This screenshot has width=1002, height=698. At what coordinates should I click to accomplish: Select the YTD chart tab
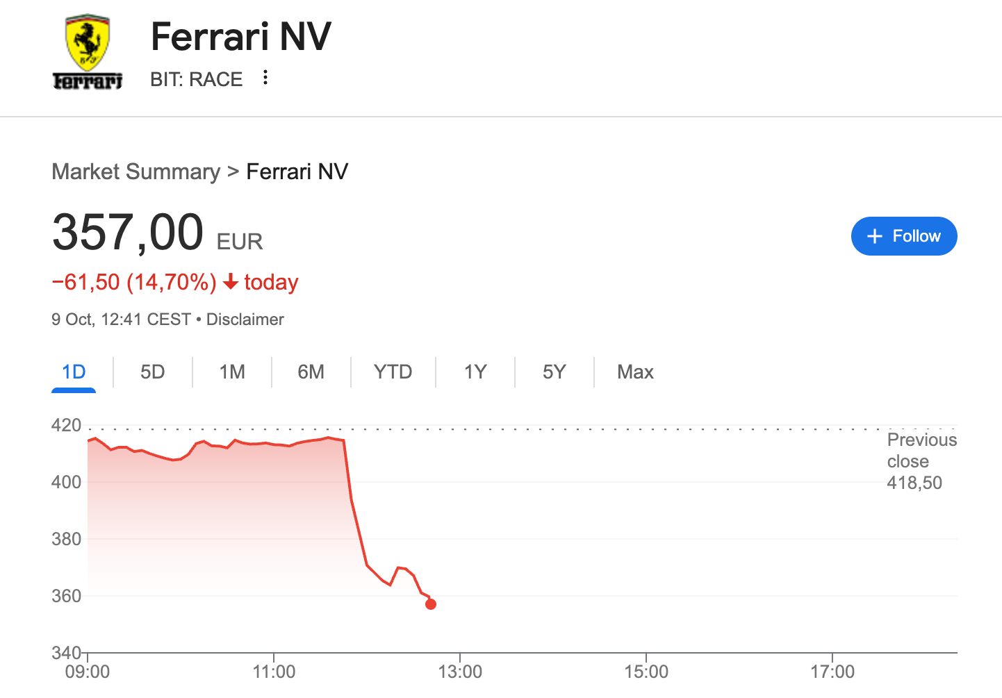click(393, 372)
